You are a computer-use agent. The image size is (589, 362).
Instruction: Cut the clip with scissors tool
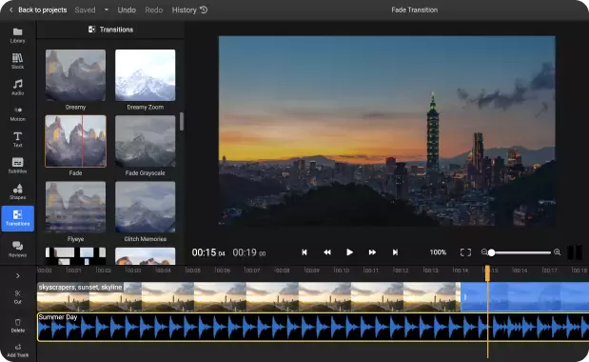tap(18, 297)
